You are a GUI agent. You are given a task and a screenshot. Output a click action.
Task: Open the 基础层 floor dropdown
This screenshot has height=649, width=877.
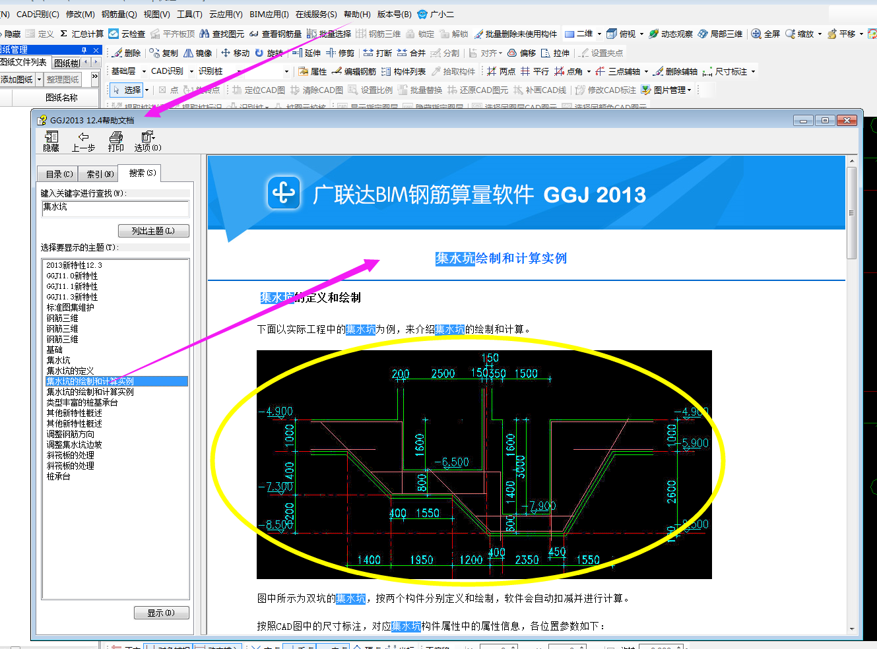[x=144, y=71]
